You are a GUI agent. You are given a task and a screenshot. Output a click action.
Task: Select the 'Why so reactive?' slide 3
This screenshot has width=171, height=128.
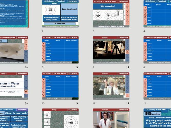(x=111, y=14)
